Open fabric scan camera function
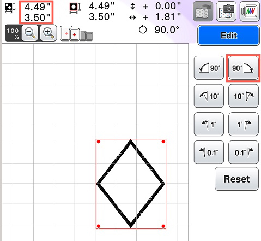 (x=226, y=11)
